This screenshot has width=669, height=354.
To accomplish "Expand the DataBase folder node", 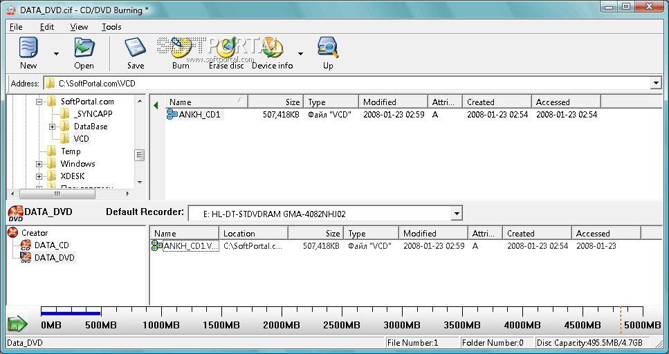I will tap(52, 127).
